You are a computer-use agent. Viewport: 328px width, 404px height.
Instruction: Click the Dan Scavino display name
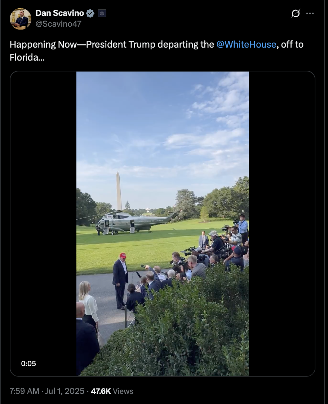coord(60,13)
